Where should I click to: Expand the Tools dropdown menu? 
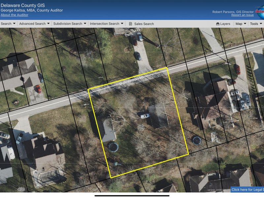coord(254,24)
